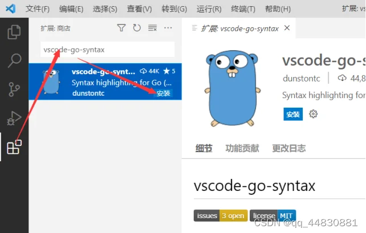Click the 44K download count in result
Viewport: 366px width, 233px height.
pyautogui.click(x=149, y=71)
